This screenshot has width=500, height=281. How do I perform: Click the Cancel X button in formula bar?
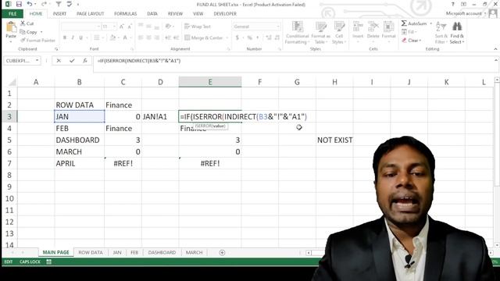point(59,61)
